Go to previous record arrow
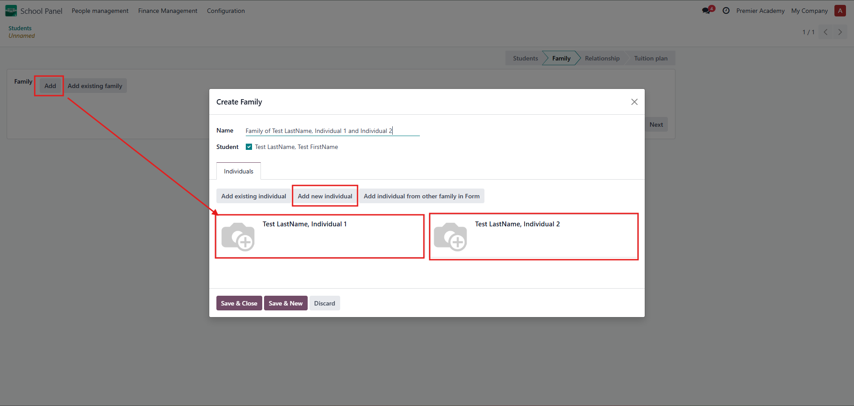The height and width of the screenshot is (406, 854). (x=826, y=32)
